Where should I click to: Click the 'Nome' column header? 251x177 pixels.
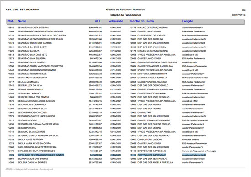click(x=22, y=21)
